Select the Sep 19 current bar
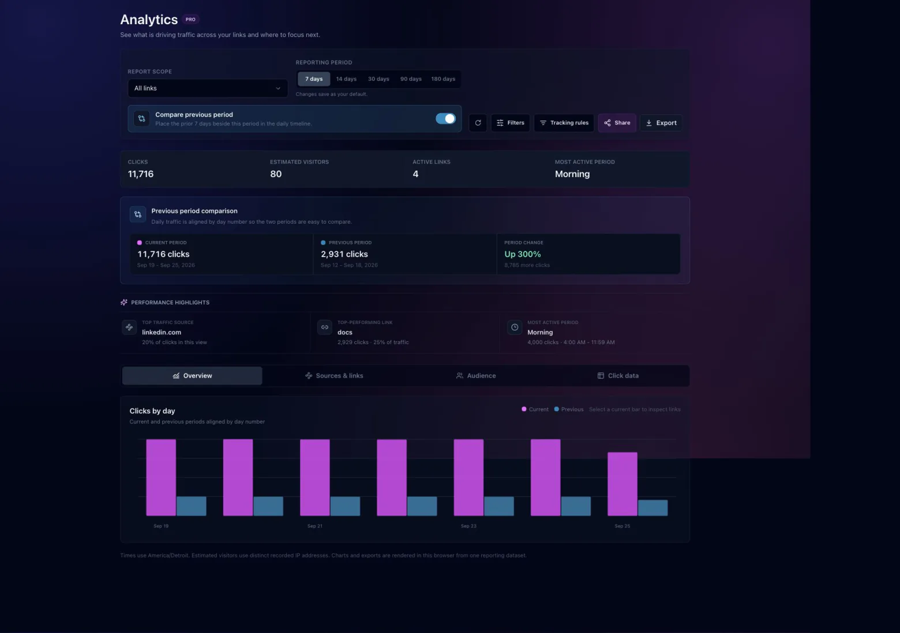The height and width of the screenshot is (633, 900). (x=161, y=477)
